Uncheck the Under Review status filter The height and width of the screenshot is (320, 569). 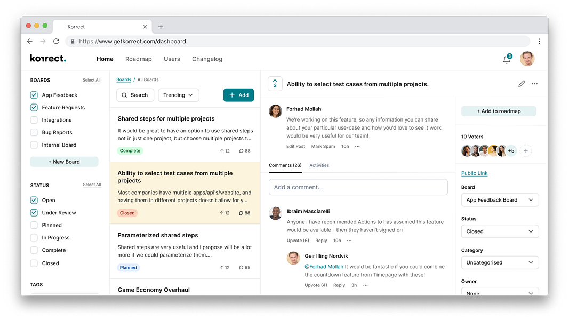34,213
